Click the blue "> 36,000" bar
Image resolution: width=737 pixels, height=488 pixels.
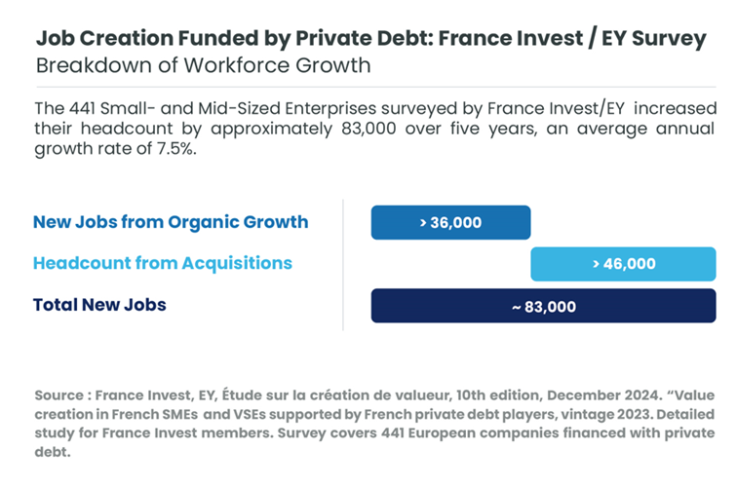450,222
